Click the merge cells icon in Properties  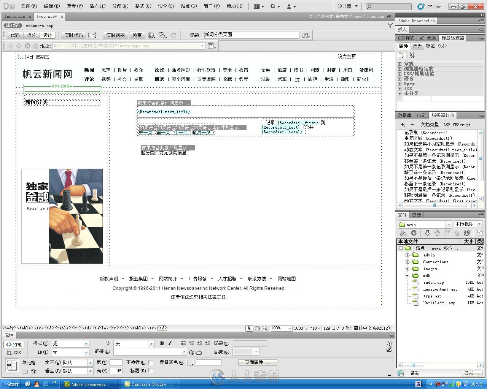[25, 372]
